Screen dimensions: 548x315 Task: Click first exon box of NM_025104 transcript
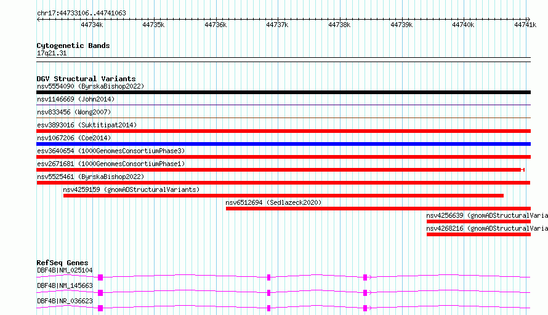100,277
